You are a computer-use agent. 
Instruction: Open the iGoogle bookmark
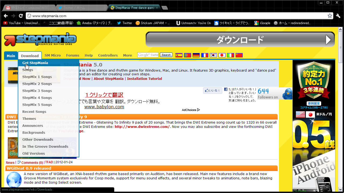tap(262, 23)
